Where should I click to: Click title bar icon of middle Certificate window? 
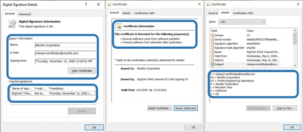(109, 4)
